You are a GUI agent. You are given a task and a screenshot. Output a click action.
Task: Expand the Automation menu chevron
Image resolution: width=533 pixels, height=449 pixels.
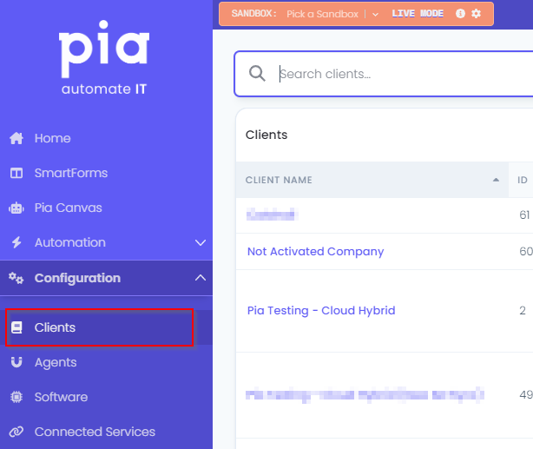pyautogui.click(x=201, y=242)
